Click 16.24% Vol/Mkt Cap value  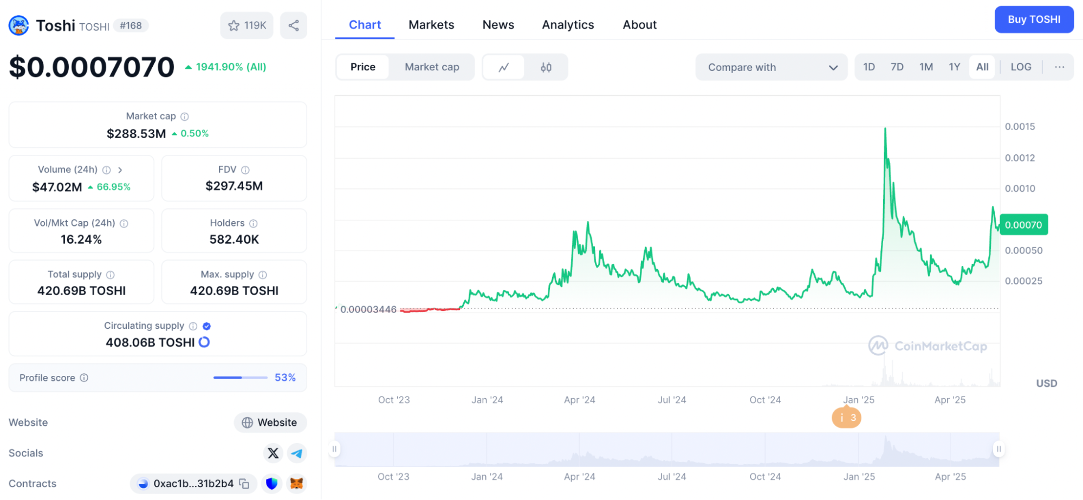tap(81, 239)
